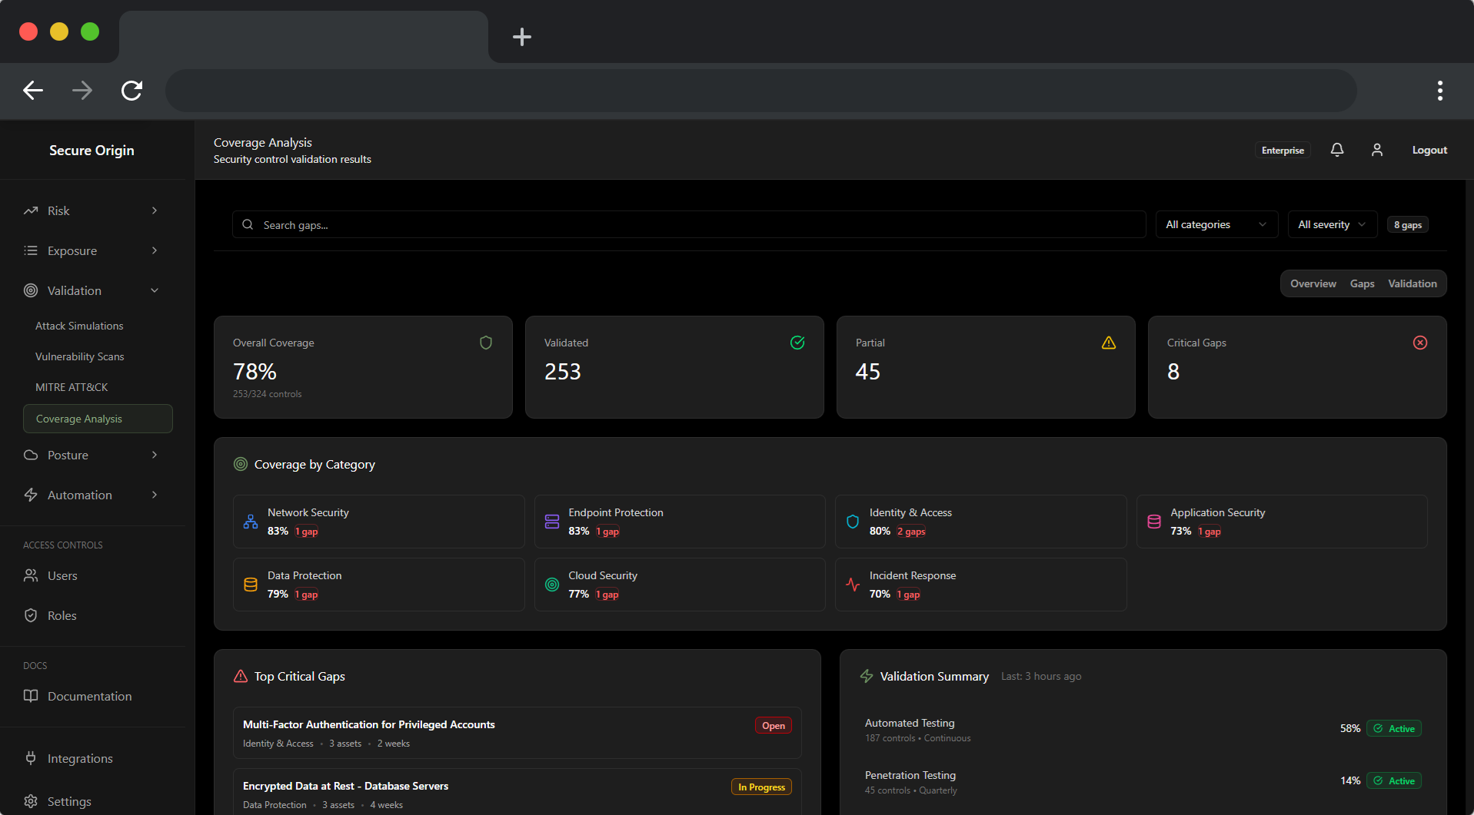Screen dimensions: 1474x815
Task: Open notifications bell icon
Action: pos(1337,150)
